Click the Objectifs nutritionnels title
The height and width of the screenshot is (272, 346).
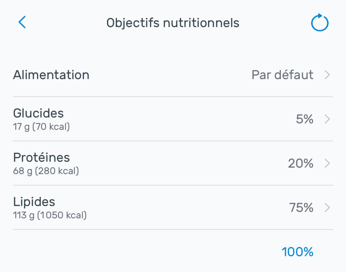pos(173,23)
